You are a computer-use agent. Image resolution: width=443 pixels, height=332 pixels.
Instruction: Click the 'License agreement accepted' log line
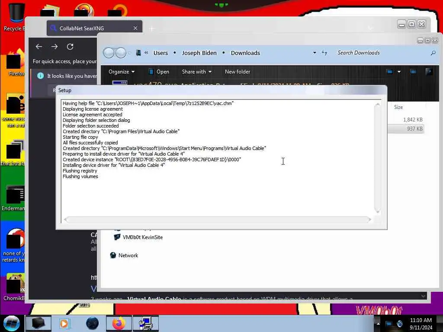pos(93,115)
